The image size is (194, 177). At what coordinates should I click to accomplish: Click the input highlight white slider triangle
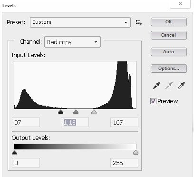(94, 112)
